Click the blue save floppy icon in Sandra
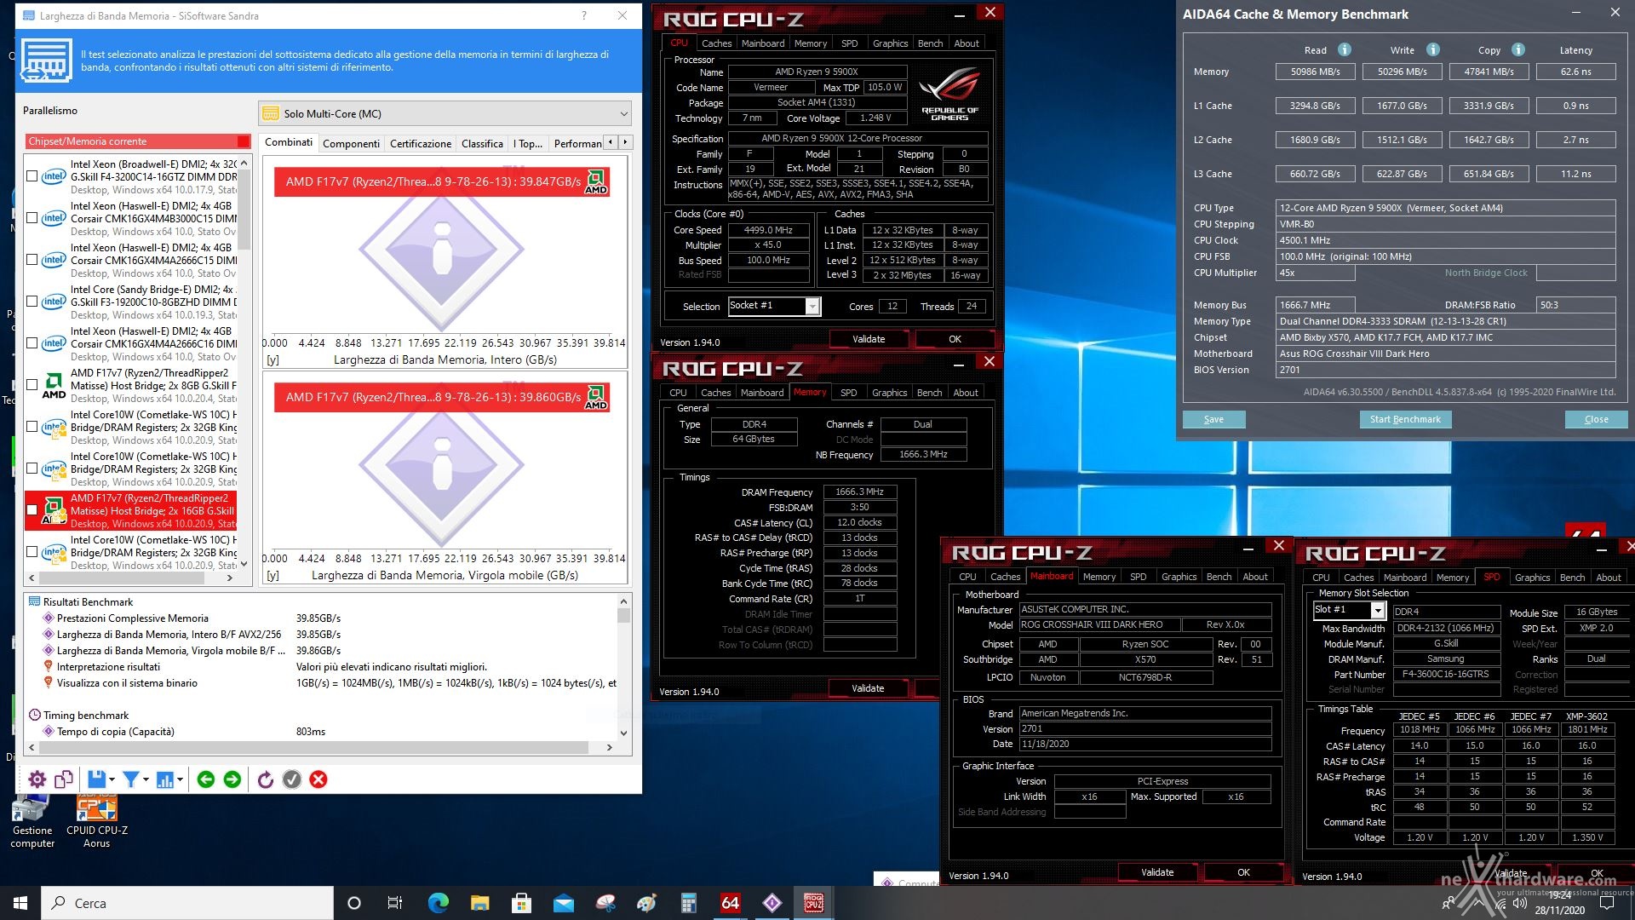The width and height of the screenshot is (1635, 920). click(x=96, y=779)
